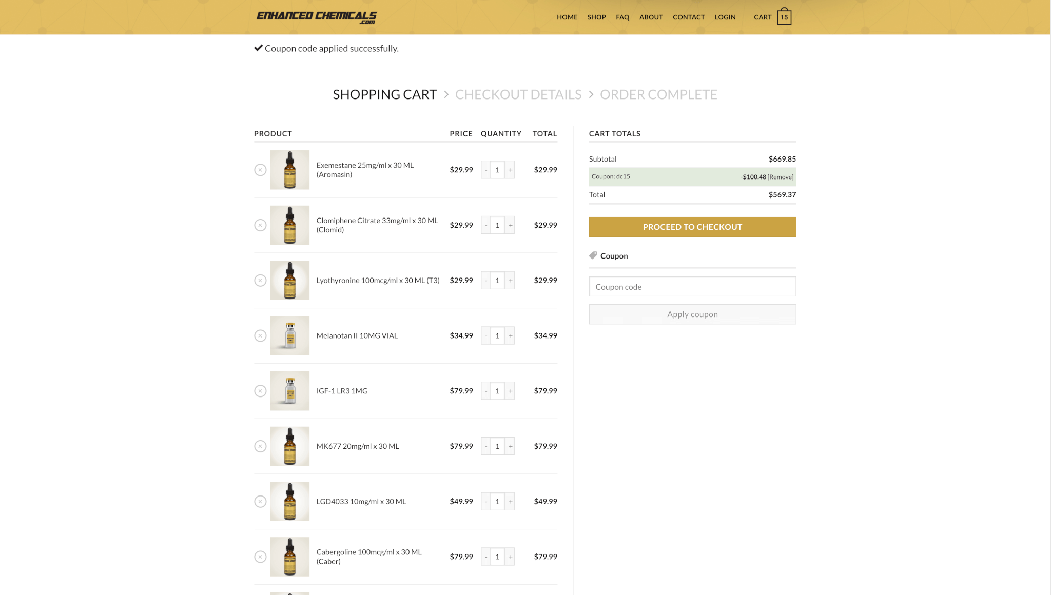This screenshot has height=595, width=1051.
Task: Open the About page
Action: click(x=651, y=17)
